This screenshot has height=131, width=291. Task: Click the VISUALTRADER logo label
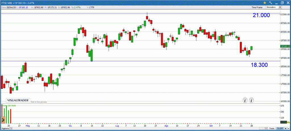(18, 100)
